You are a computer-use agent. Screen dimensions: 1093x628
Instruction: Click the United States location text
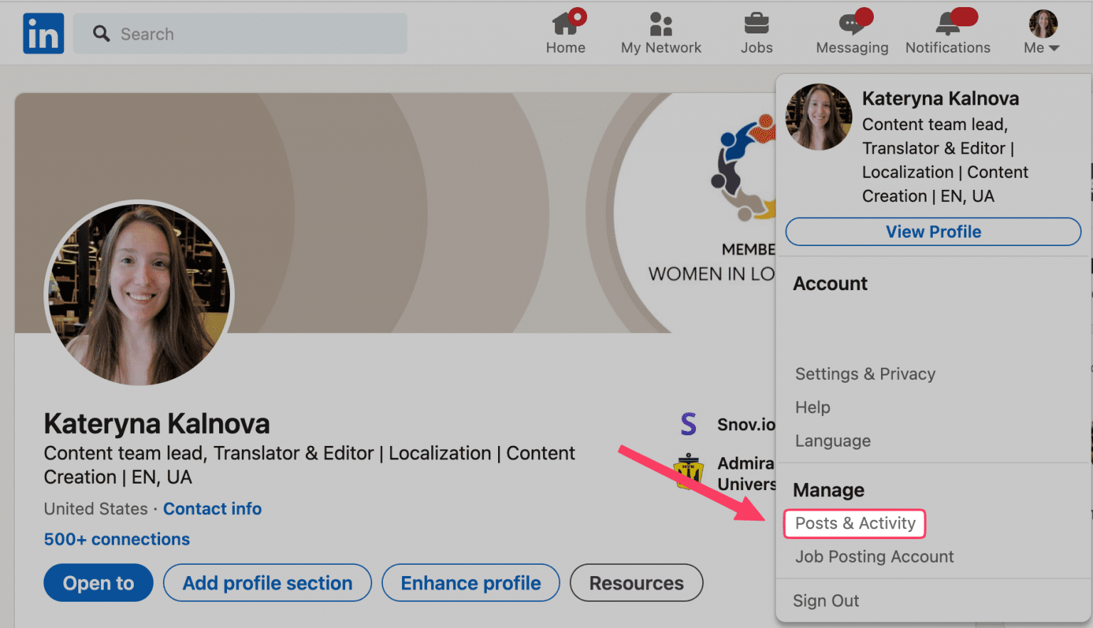(95, 509)
